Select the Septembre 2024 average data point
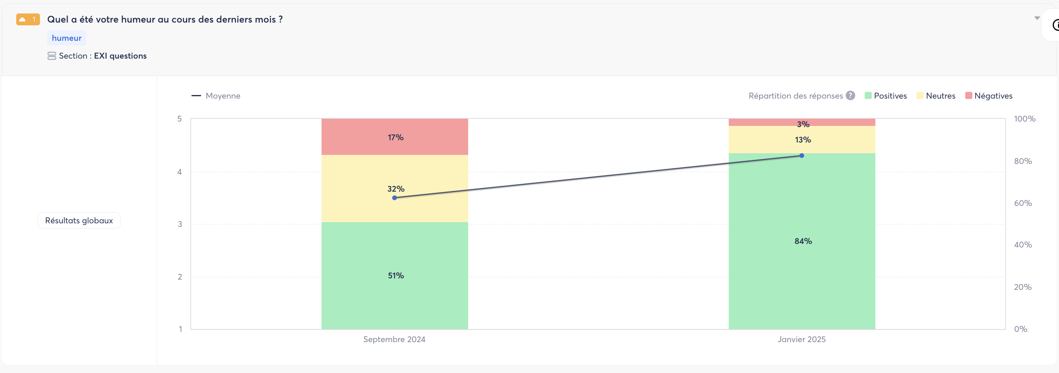 pyautogui.click(x=394, y=198)
